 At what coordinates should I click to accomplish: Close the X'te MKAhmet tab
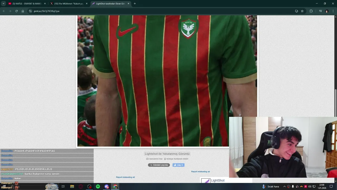point(87,4)
